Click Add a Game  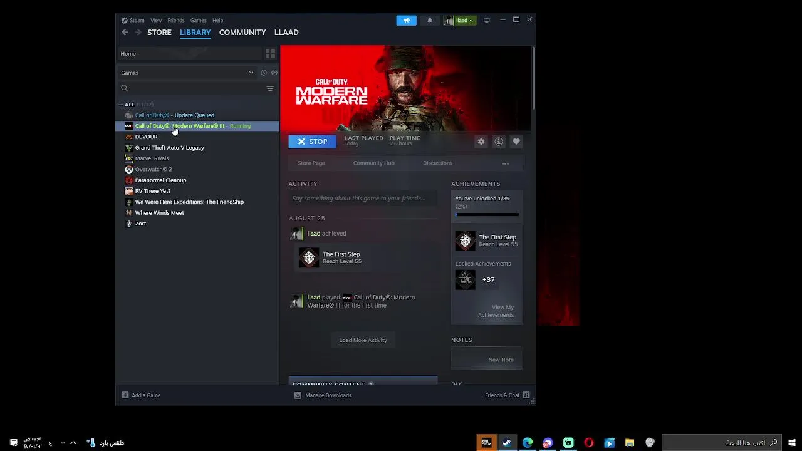[142, 395]
